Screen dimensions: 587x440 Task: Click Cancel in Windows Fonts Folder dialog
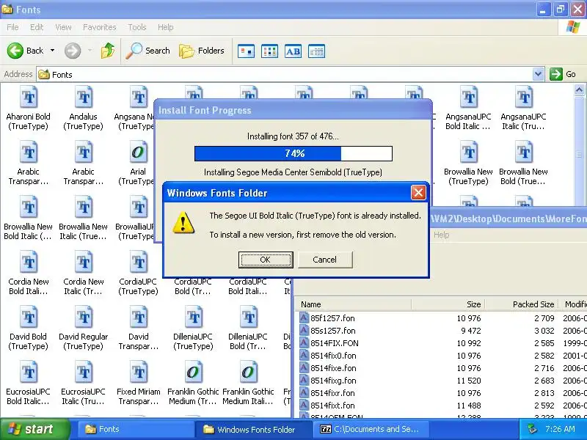325,260
